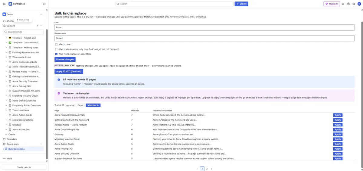Open the settings gear icon
Image resolution: width=363 pixels, height=171 pixels.
pos(354,4)
